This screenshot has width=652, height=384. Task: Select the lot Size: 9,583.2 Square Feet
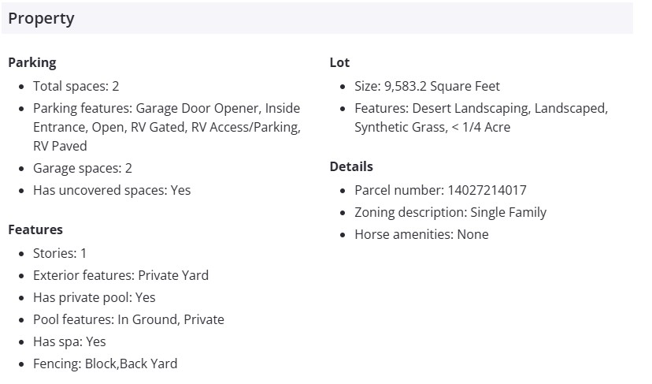point(427,86)
